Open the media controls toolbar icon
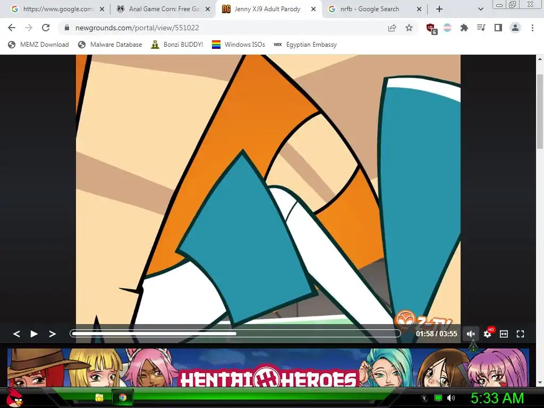This screenshot has height=408, width=544. pos(481,28)
